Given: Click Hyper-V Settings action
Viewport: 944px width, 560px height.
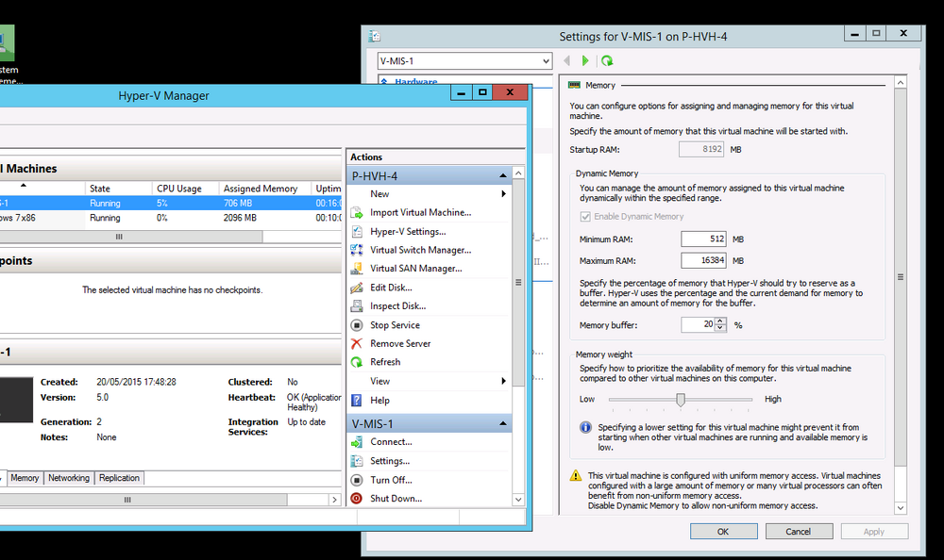Looking at the screenshot, I should click(x=408, y=232).
